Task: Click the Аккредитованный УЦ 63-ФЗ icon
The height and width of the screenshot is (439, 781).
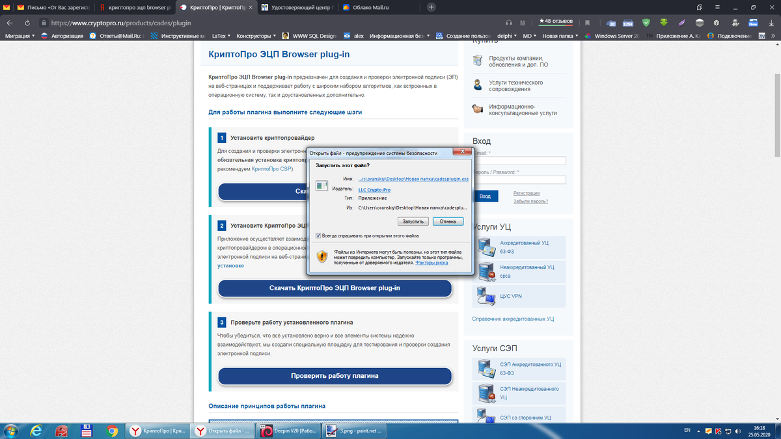Action: tap(487, 246)
